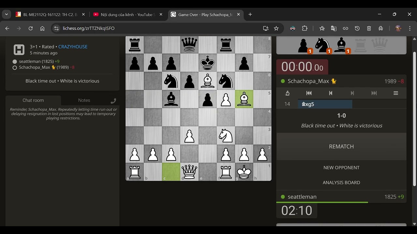417x234 pixels.
Task: Click the 00:00 black clock
Action: [x=302, y=67]
